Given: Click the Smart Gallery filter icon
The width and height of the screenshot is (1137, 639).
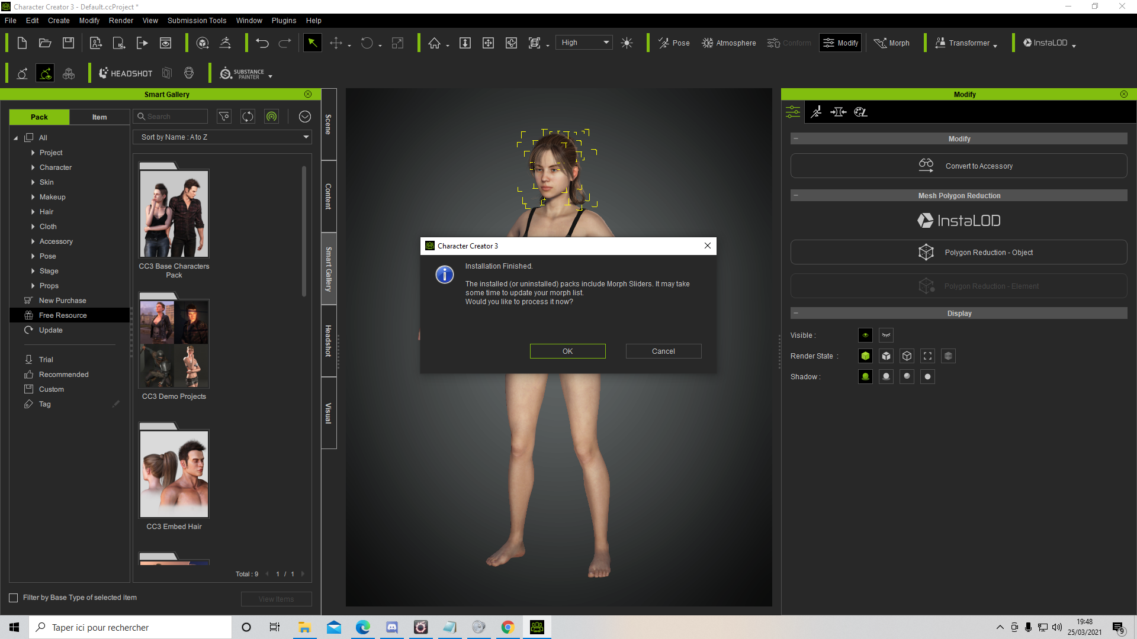Looking at the screenshot, I should pos(224,117).
